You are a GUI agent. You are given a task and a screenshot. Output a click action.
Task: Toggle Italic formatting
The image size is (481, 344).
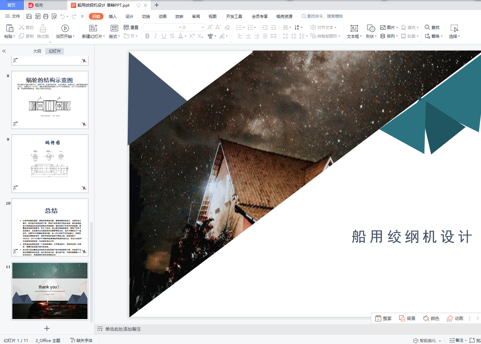[x=156, y=36]
